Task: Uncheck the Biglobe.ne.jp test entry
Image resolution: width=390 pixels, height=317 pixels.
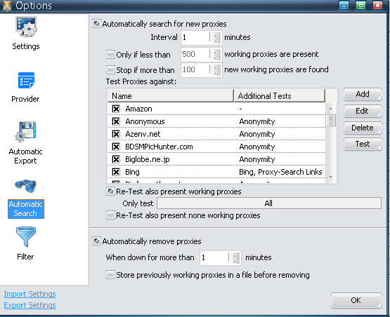Action: pos(116,159)
